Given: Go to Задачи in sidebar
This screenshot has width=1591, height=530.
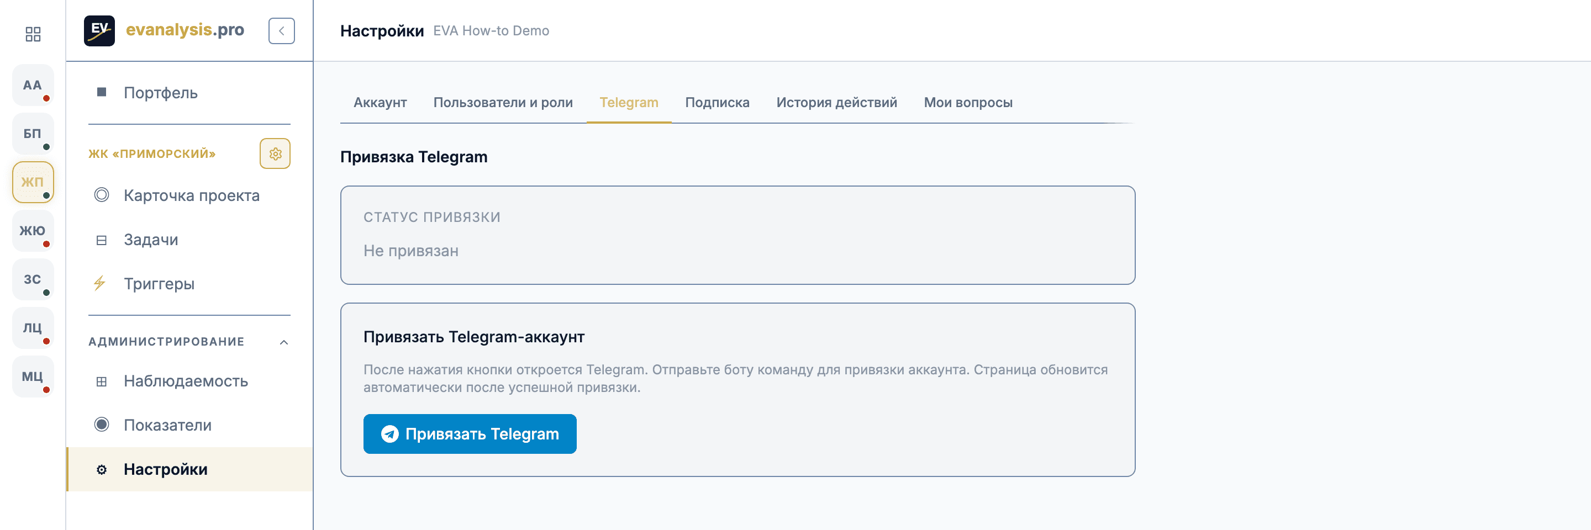Looking at the screenshot, I should tap(189, 240).
